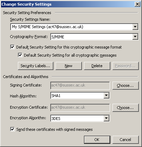The height and width of the screenshot is (147, 142).
Task: Choose a Signing Certificate
Action: coord(125,85)
